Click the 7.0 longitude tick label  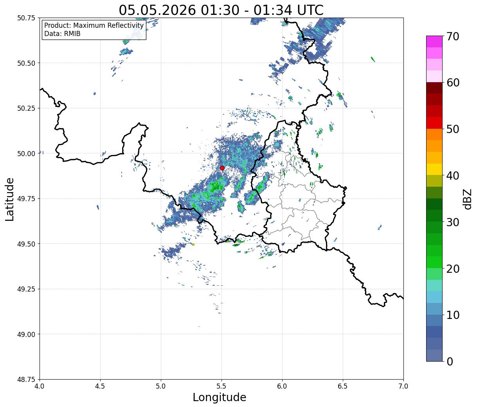point(403,386)
